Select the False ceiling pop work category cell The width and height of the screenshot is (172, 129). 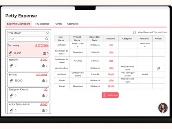[128, 74]
